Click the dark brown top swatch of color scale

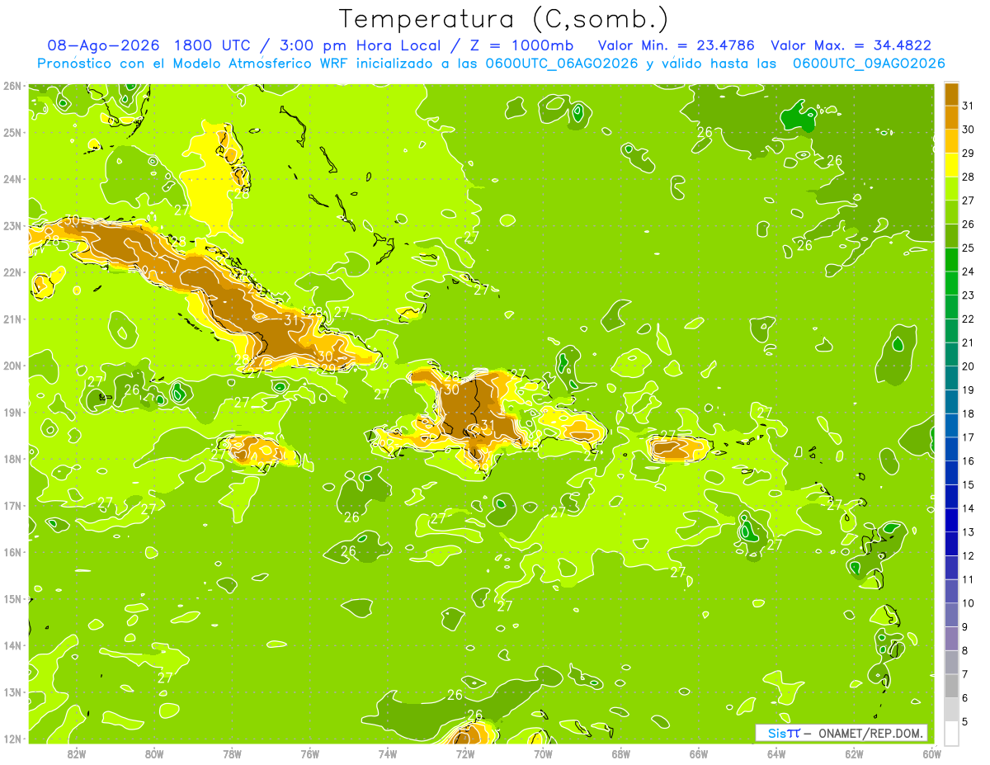[x=951, y=94]
